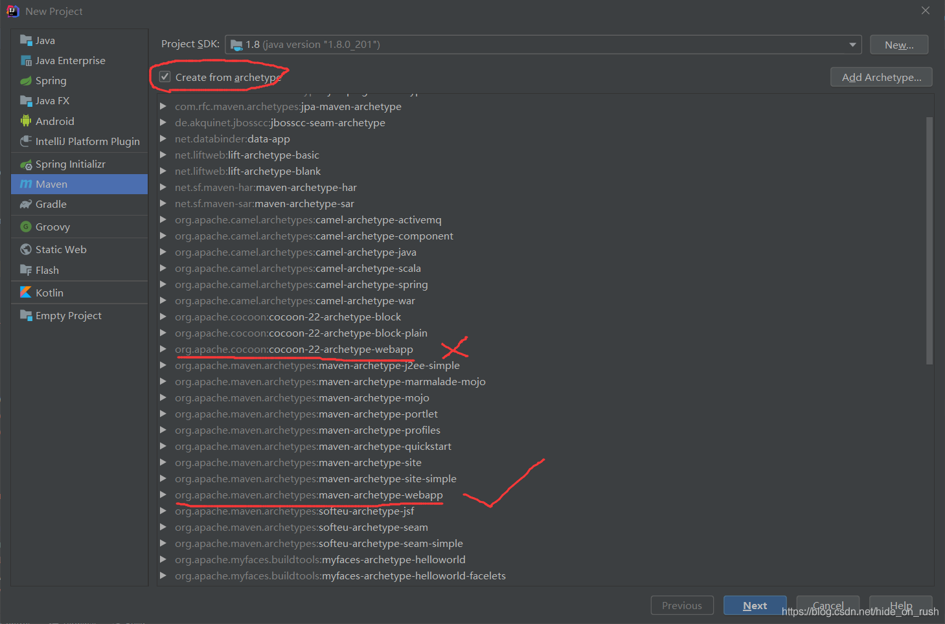
Task: Select camel-archetype-war archetype
Action: tap(295, 300)
